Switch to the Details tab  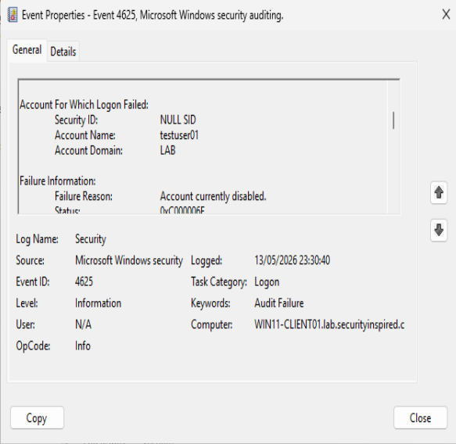tap(63, 52)
